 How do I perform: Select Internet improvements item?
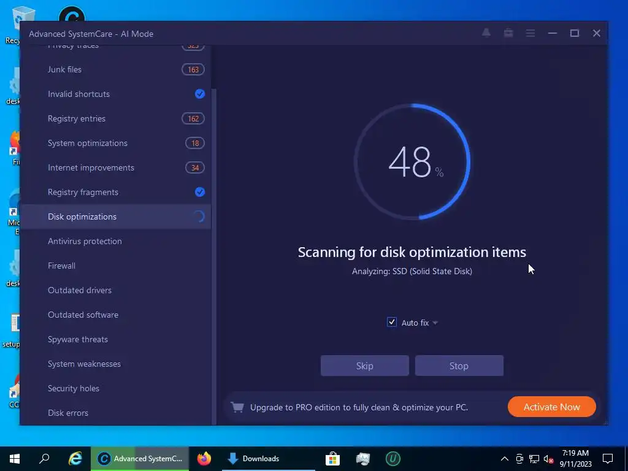click(x=115, y=167)
